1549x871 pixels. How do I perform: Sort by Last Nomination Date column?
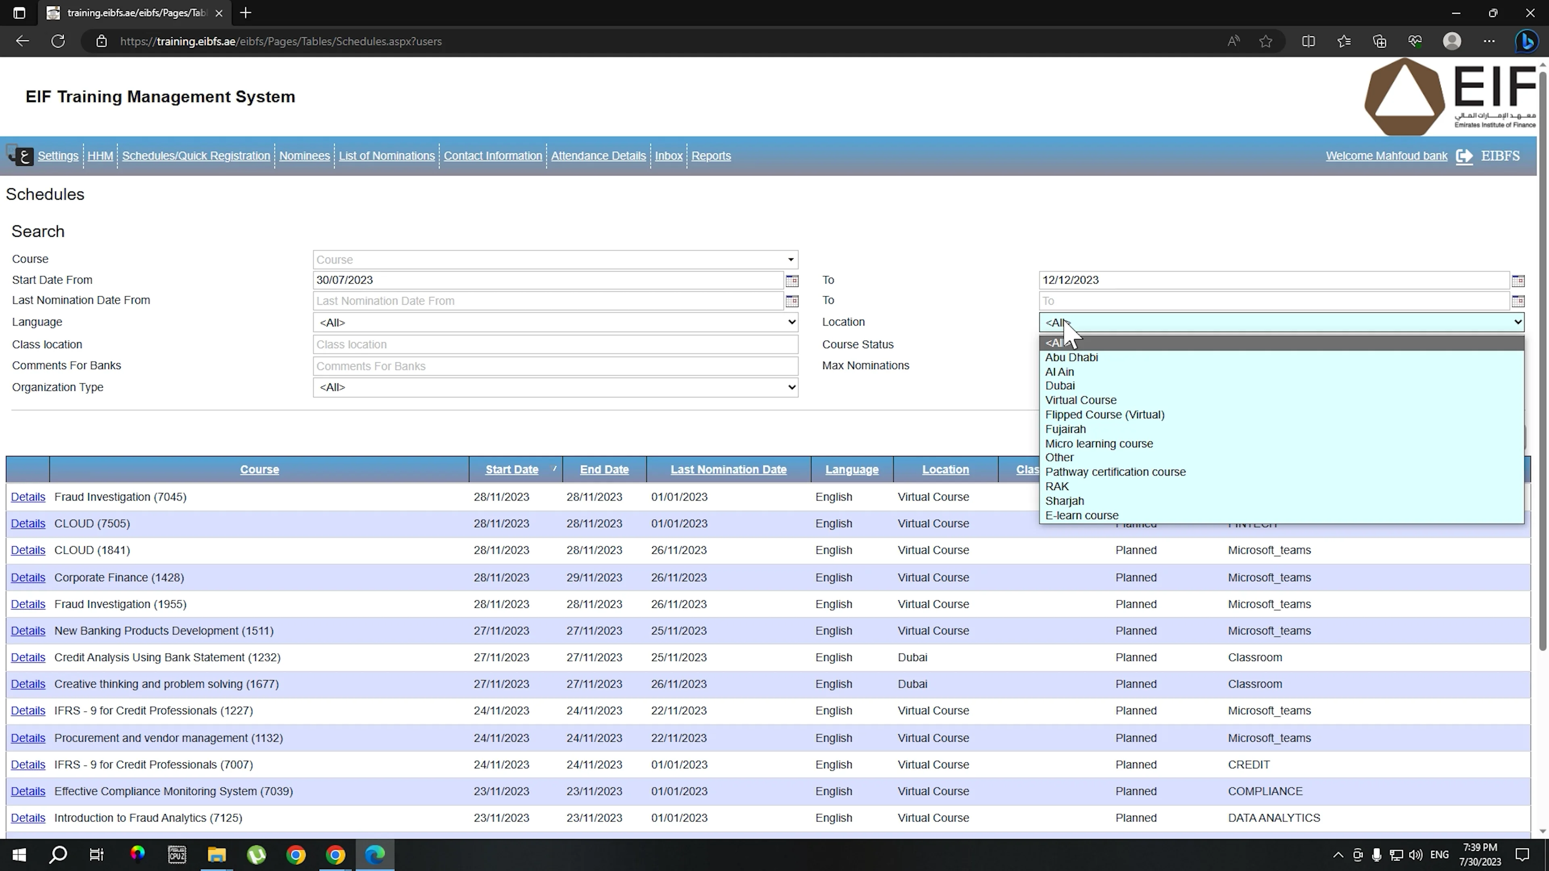coord(728,469)
